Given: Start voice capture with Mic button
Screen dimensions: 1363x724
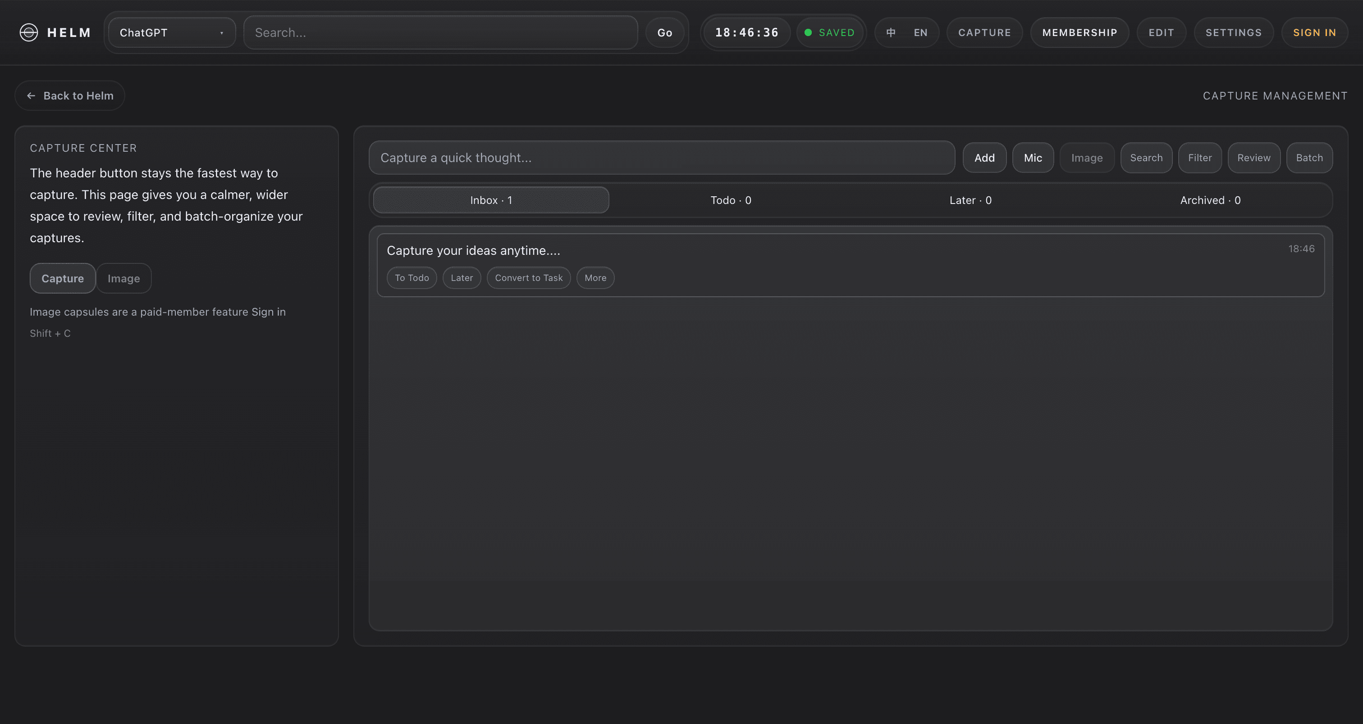Looking at the screenshot, I should click(x=1032, y=158).
